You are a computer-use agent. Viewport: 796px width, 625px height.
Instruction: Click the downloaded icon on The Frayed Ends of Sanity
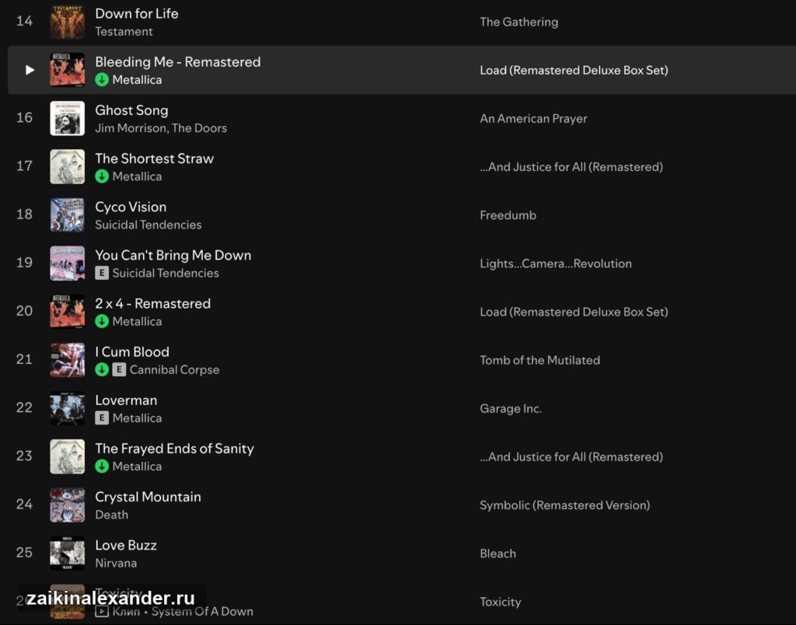tap(102, 466)
